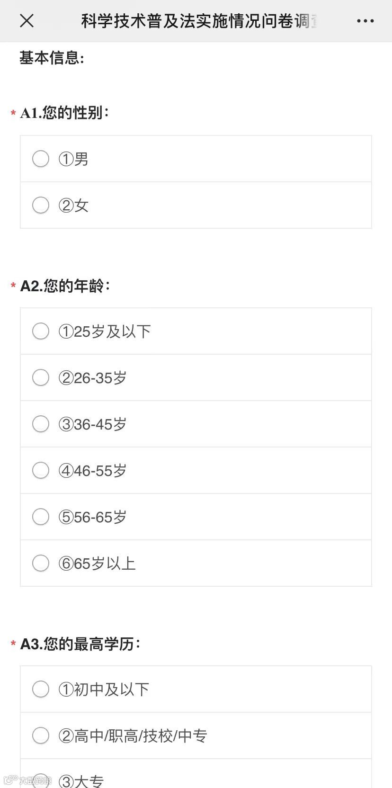This screenshot has width=392, height=788.
Task: Tap the A2 您的年龄 question label
Action: click(x=65, y=286)
